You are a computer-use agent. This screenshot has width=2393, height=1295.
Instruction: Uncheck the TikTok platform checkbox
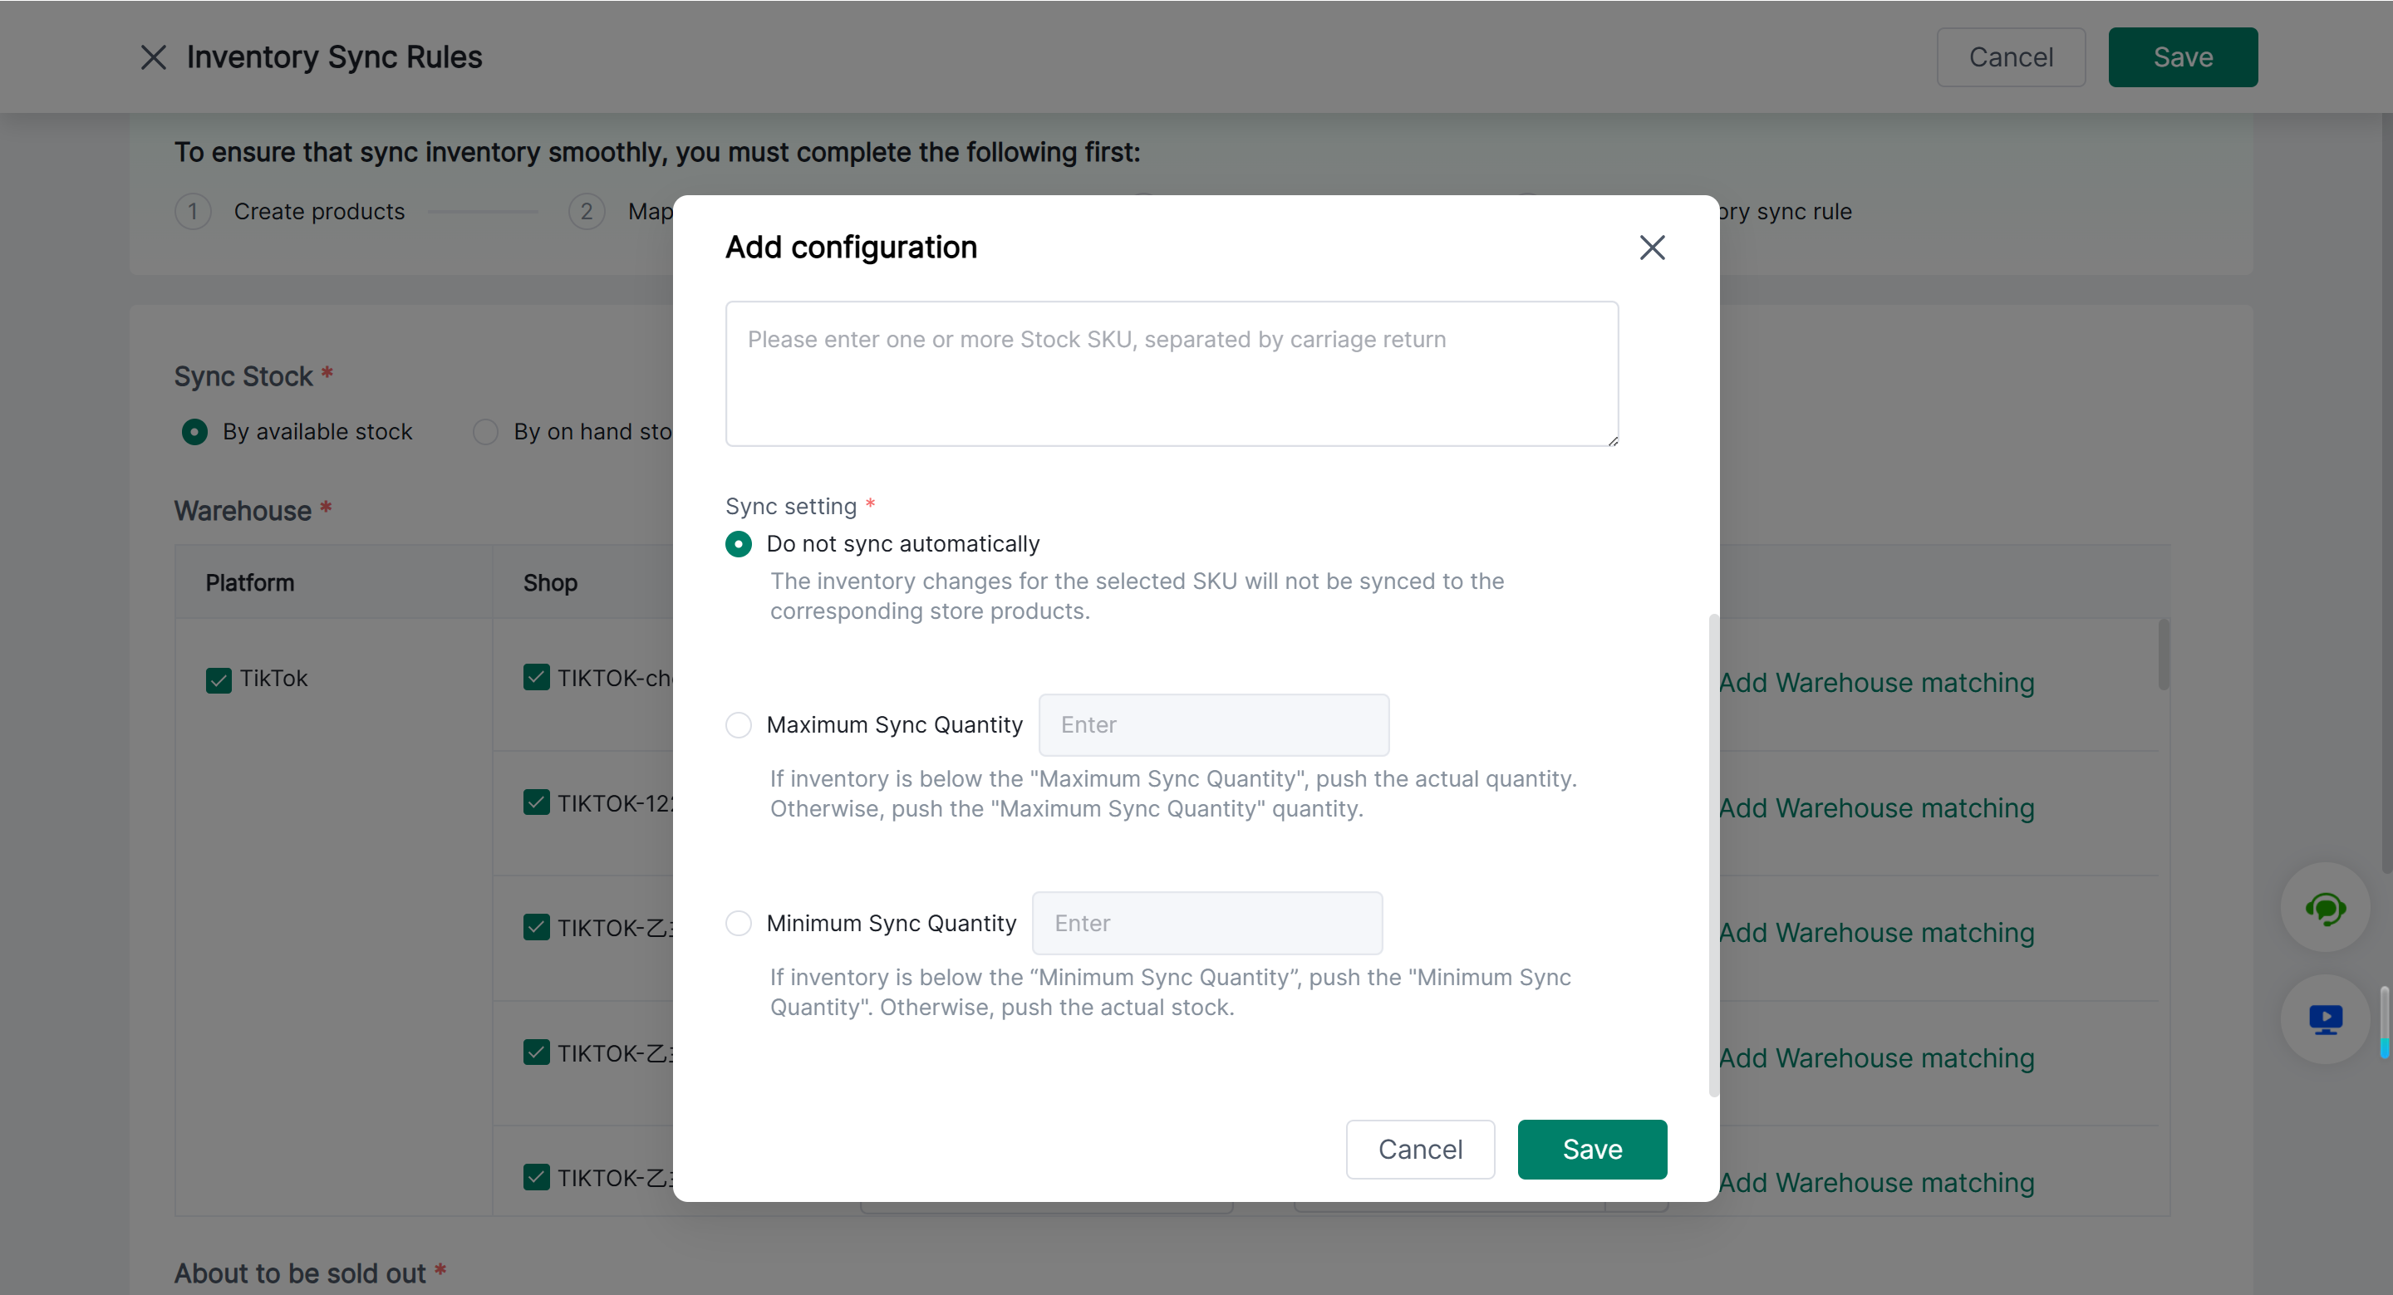pos(218,678)
